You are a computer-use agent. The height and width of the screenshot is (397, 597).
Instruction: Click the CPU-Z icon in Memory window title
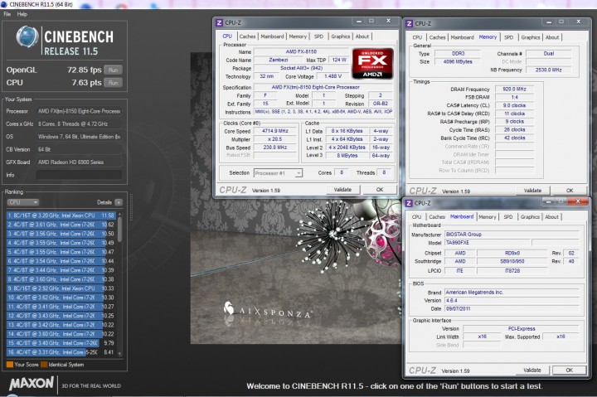(410, 23)
